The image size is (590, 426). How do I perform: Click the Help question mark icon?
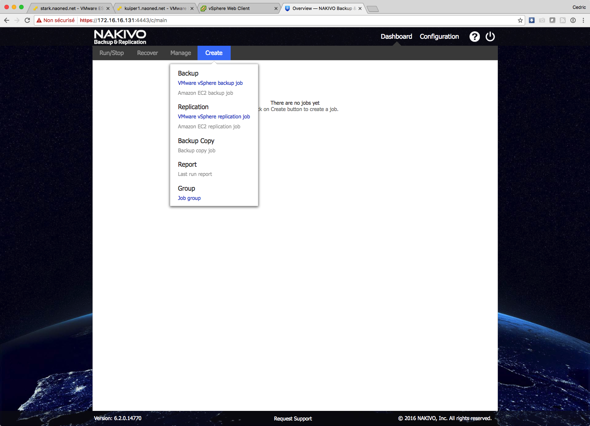(474, 37)
